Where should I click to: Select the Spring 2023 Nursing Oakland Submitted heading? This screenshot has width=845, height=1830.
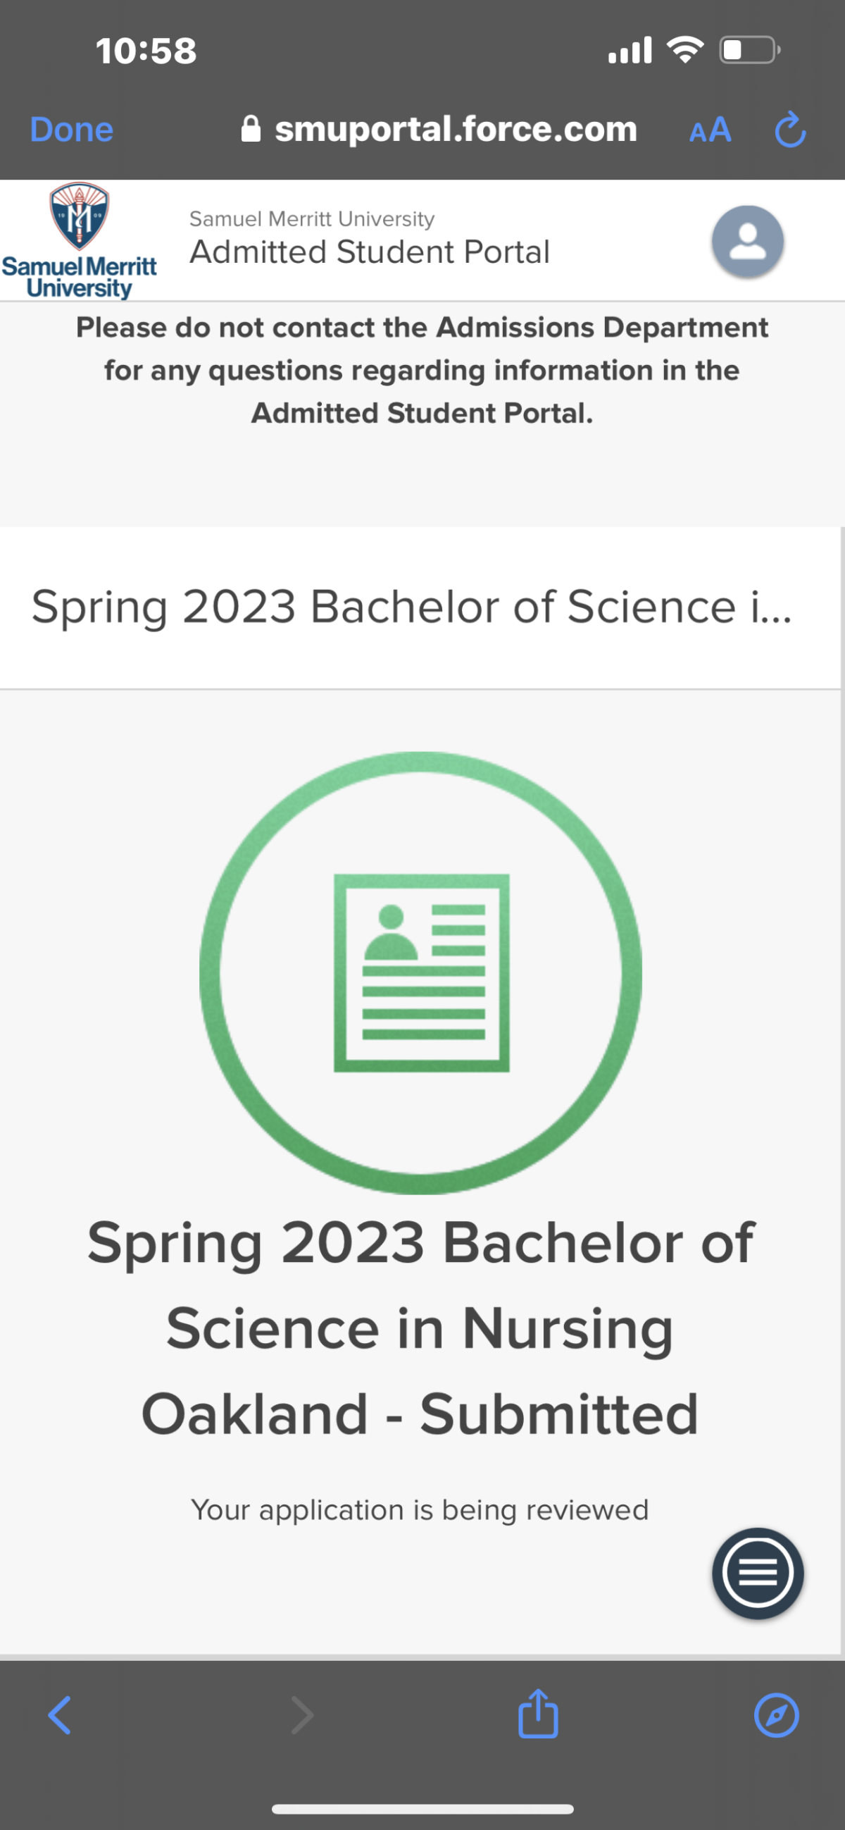[x=420, y=1328]
